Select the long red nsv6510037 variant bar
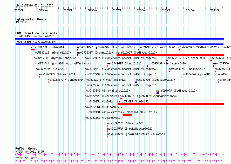231x164 pixels. click(x=170, y=55)
